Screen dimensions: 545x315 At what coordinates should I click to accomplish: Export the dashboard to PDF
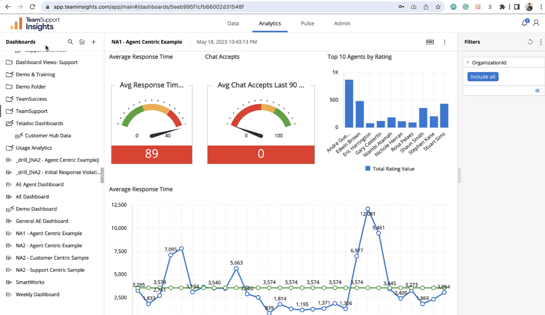[430, 42]
